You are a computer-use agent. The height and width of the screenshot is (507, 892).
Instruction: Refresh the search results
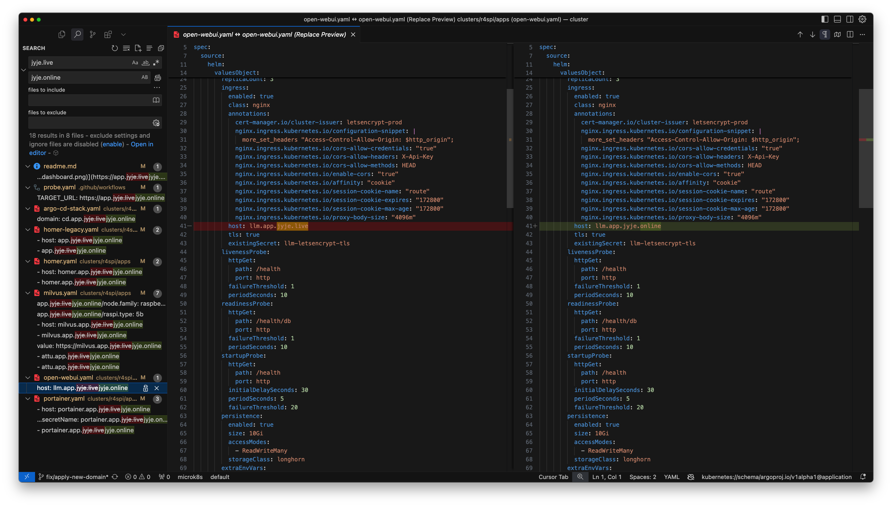[115, 48]
